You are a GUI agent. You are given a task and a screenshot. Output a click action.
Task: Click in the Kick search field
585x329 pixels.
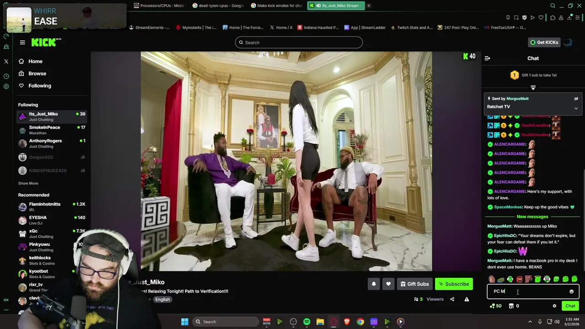pyautogui.click(x=299, y=42)
